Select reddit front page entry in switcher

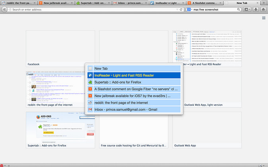[134, 103]
